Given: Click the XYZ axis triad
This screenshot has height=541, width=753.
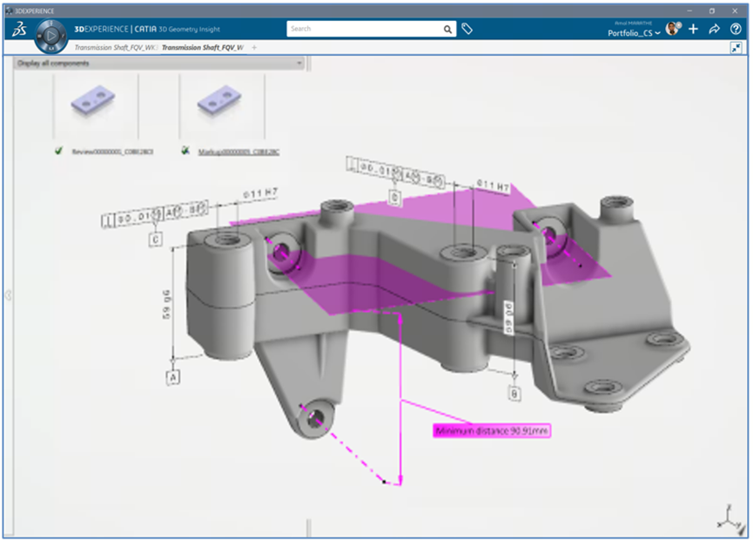Looking at the screenshot, I should [x=730, y=518].
